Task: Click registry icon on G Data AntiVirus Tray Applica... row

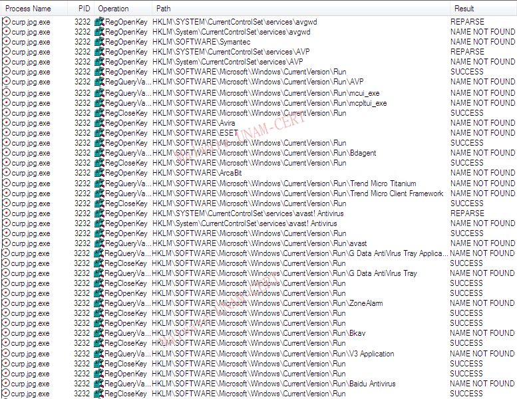Action: 98,253
